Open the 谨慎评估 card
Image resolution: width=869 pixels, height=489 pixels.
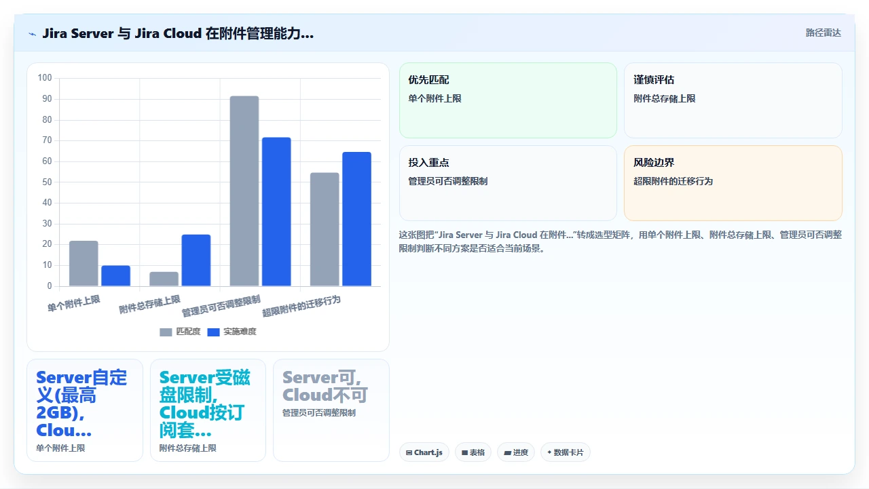[x=733, y=100]
